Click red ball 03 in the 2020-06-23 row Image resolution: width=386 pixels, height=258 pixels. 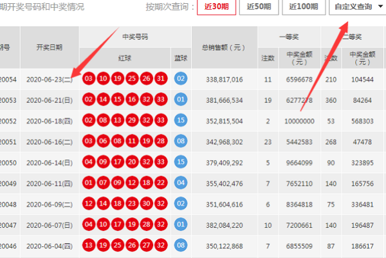[x=89, y=79]
